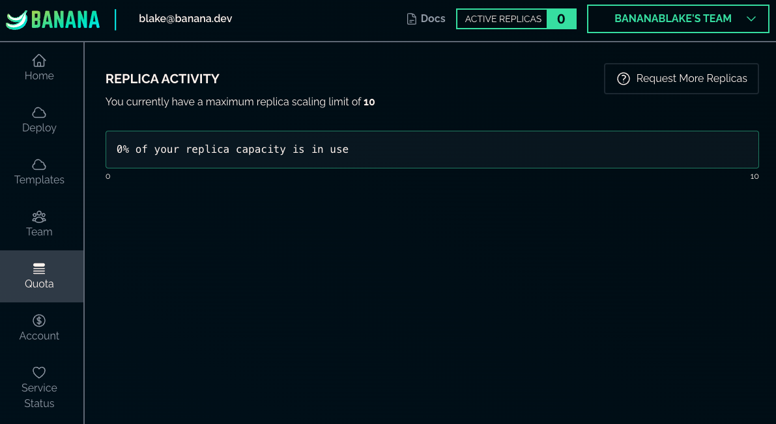Click the REPLICA ACTIVITY heading
The height and width of the screenshot is (424, 776).
[x=162, y=79]
